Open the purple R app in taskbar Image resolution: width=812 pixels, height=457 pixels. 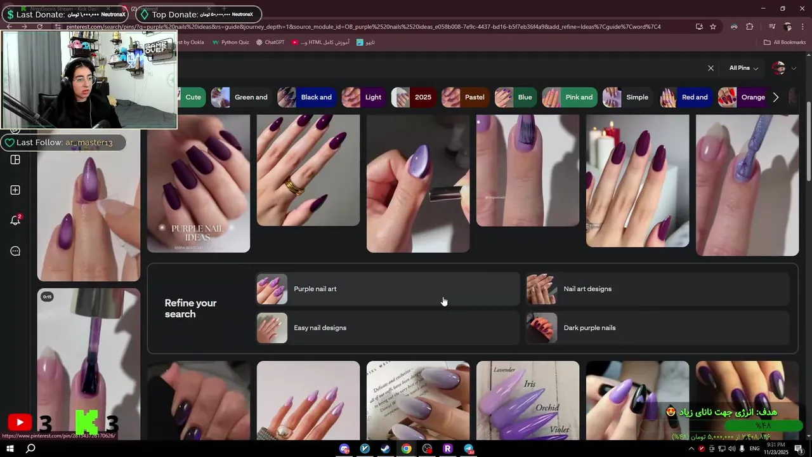tap(447, 449)
